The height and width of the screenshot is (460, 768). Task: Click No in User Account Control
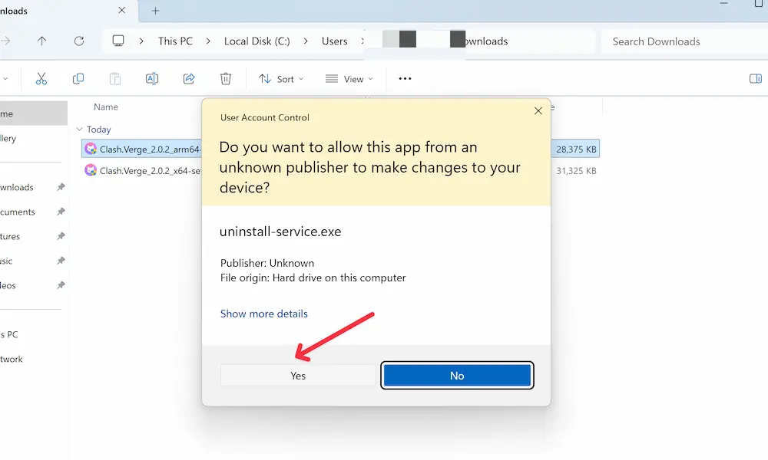tap(457, 376)
